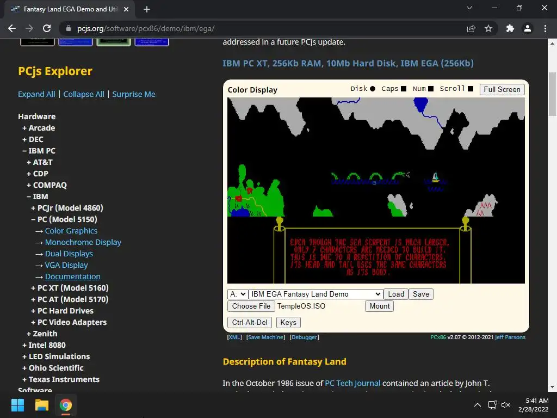Image resolution: width=557 pixels, height=418 pixels.
Task: Click the Load diskette button
Action: click(x=396, y=294)
